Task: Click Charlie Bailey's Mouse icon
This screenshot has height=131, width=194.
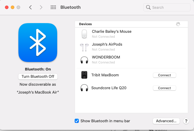Action: tap(84, 34)
